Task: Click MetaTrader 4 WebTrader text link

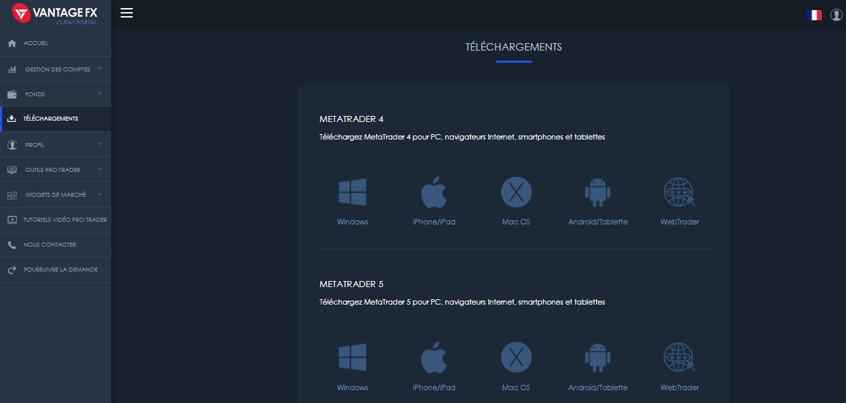Action: 679,222
